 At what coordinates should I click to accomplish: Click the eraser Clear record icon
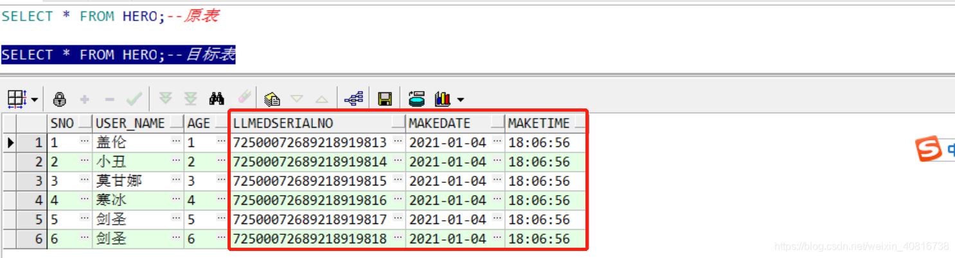pos(244,98)
